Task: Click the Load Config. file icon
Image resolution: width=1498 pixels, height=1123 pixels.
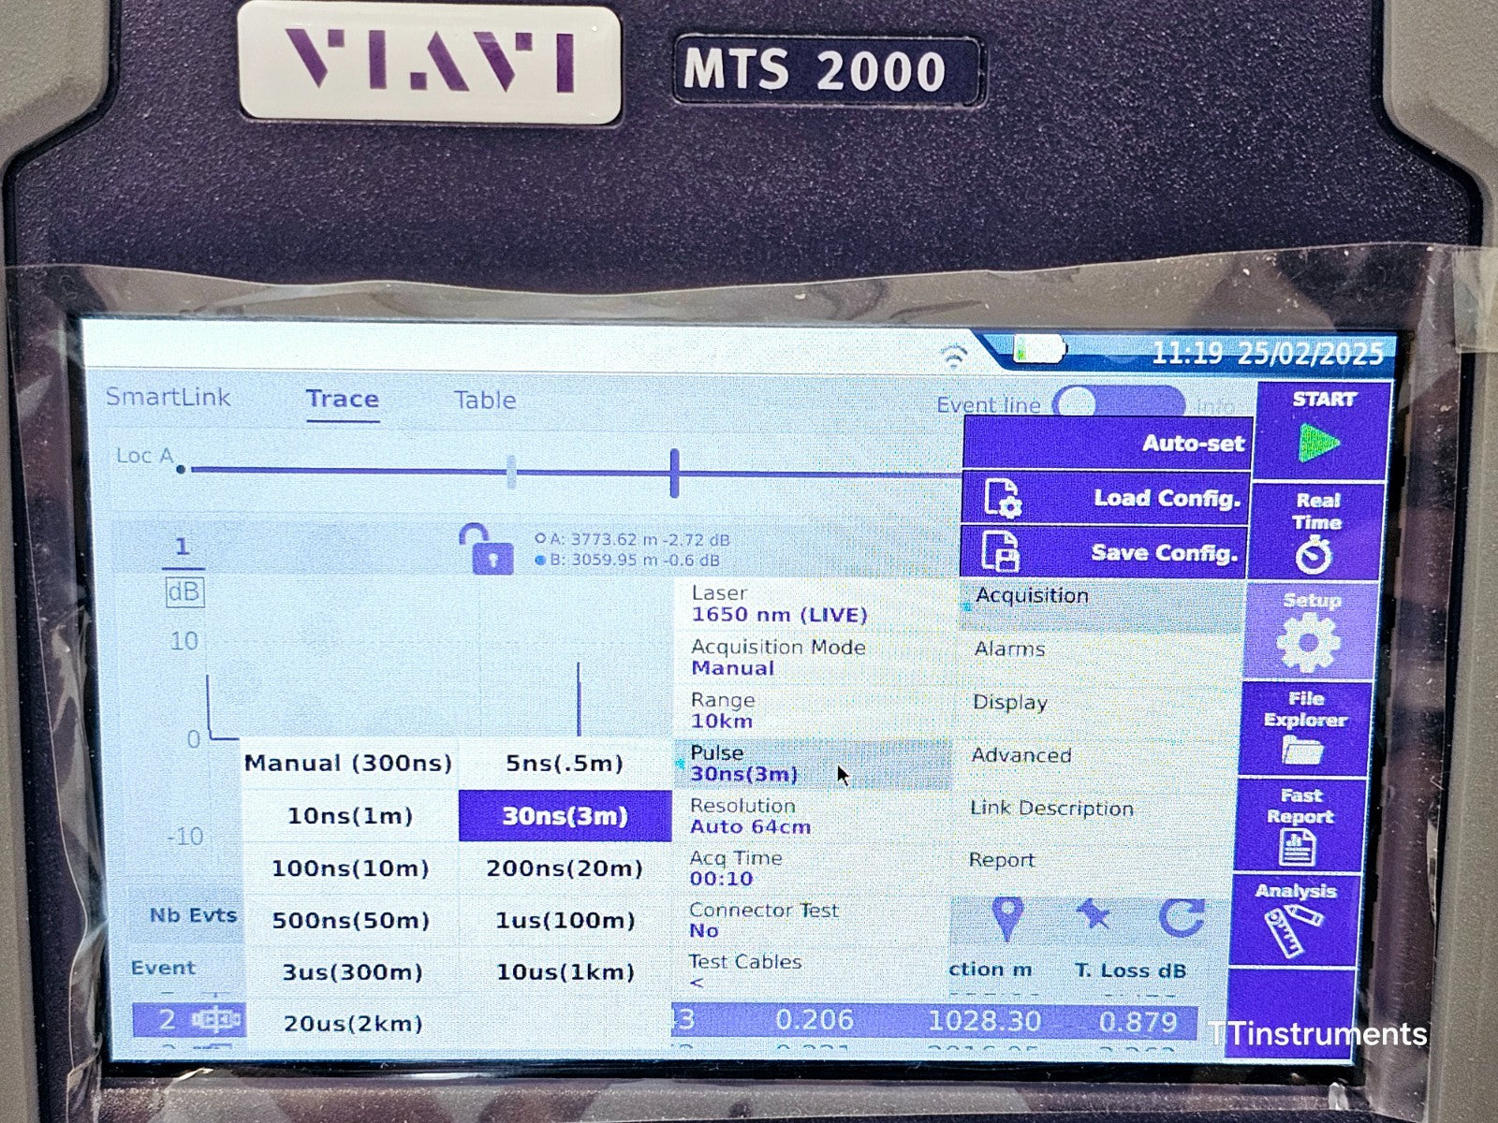Action: [x=1002, y=499]
